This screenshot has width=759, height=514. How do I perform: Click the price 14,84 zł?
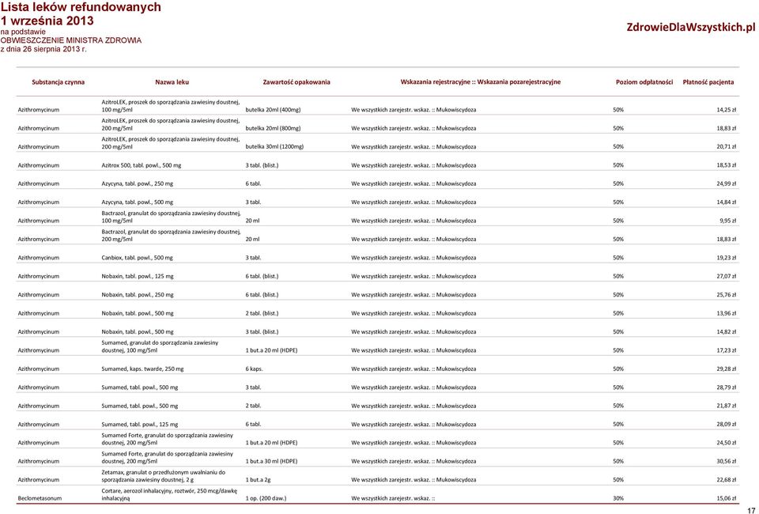pos(726,202)
